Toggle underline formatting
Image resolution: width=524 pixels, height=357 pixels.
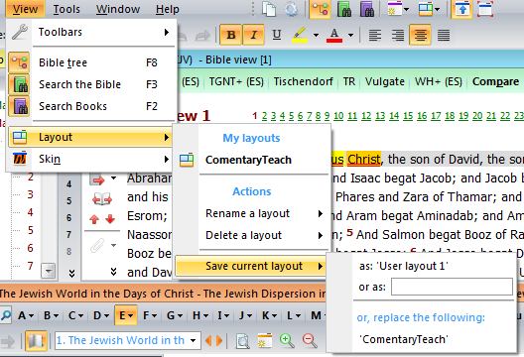point(276,35)
